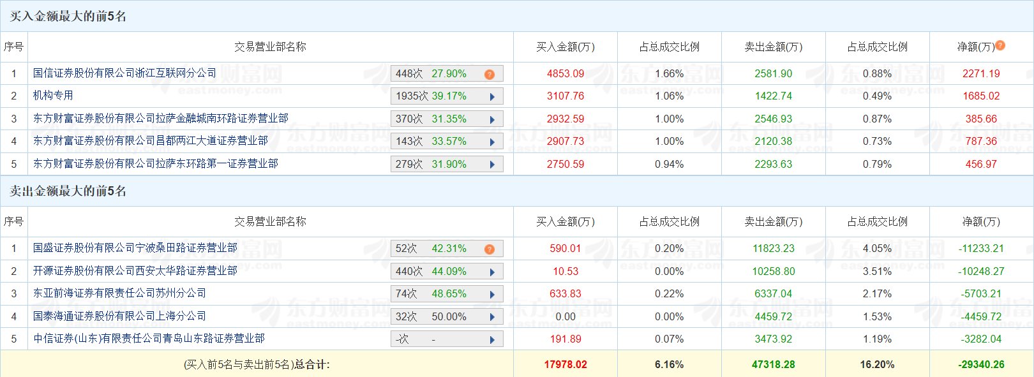
Task: Open 国信证券浙江互联网分公司 link
Action: [124, 73]
